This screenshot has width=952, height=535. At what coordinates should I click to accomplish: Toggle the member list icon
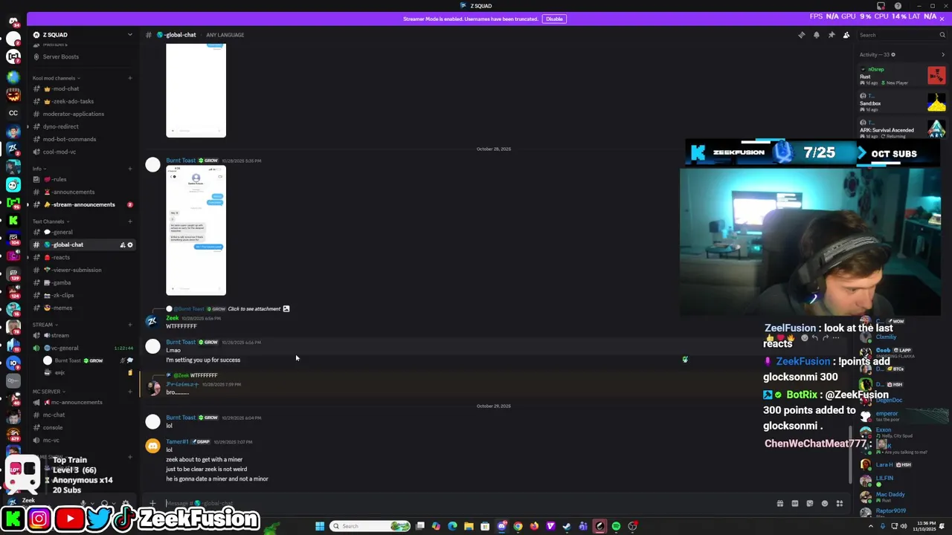(x=846, y=35)
